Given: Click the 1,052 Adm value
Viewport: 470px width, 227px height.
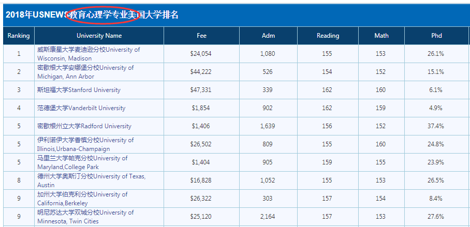Looking at the screenshot, I should click(268, 180).
